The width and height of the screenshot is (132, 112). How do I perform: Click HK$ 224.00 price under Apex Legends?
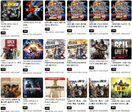click(x=5, y=72)
